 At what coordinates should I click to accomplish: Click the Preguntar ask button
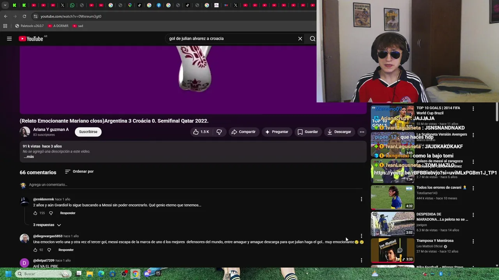[x=276, y=132]
